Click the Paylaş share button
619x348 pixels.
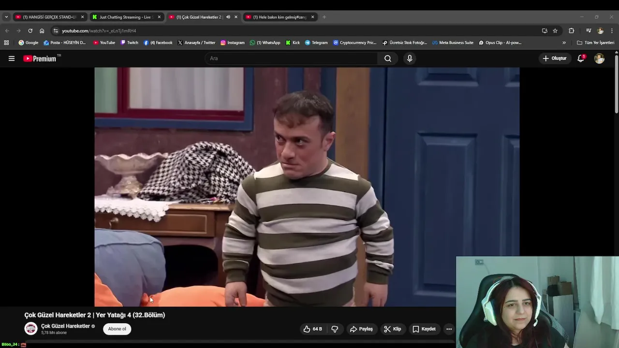[361, 329]
